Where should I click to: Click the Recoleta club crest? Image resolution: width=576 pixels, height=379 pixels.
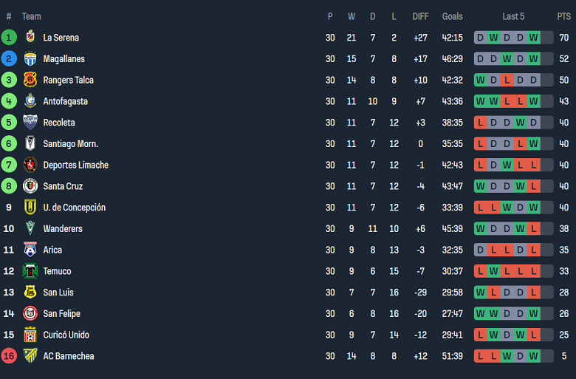(30, 123)
